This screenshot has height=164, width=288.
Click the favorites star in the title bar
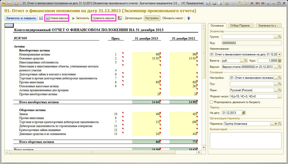[x=16, y=3]
